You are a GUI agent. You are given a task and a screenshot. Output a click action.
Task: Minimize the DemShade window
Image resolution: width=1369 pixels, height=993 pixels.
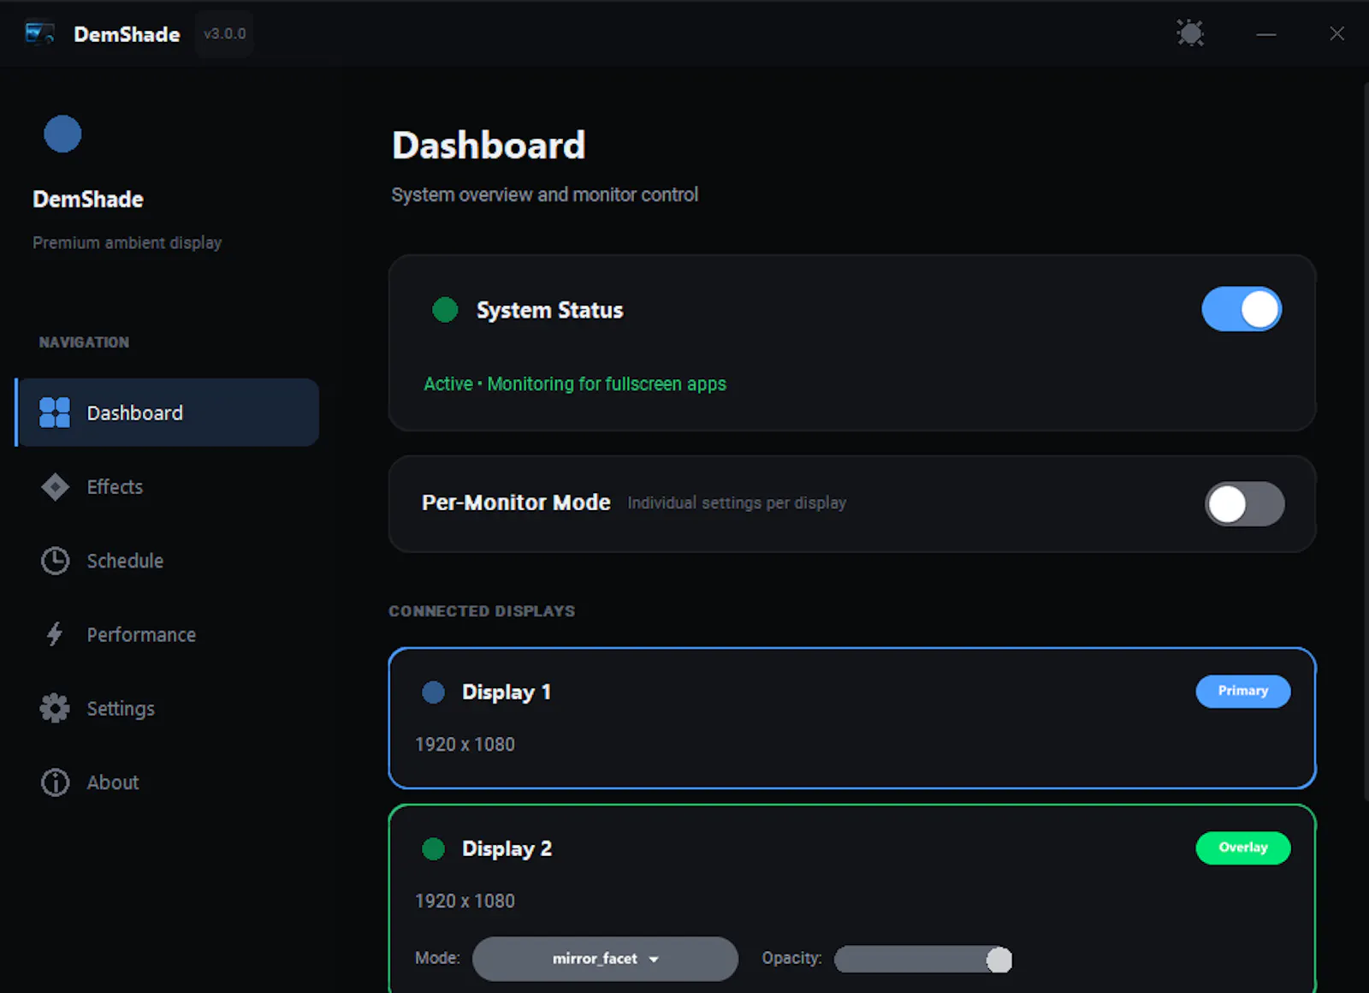pyautogui.click(x=1266, y=34)
